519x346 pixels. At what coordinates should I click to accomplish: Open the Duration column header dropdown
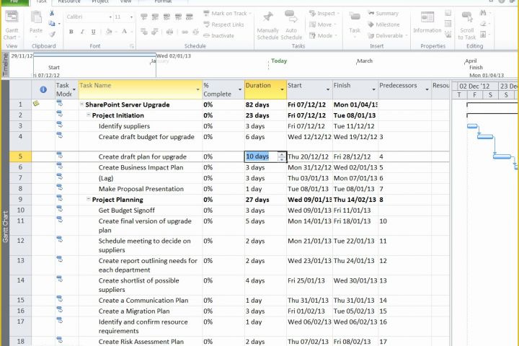283,89
